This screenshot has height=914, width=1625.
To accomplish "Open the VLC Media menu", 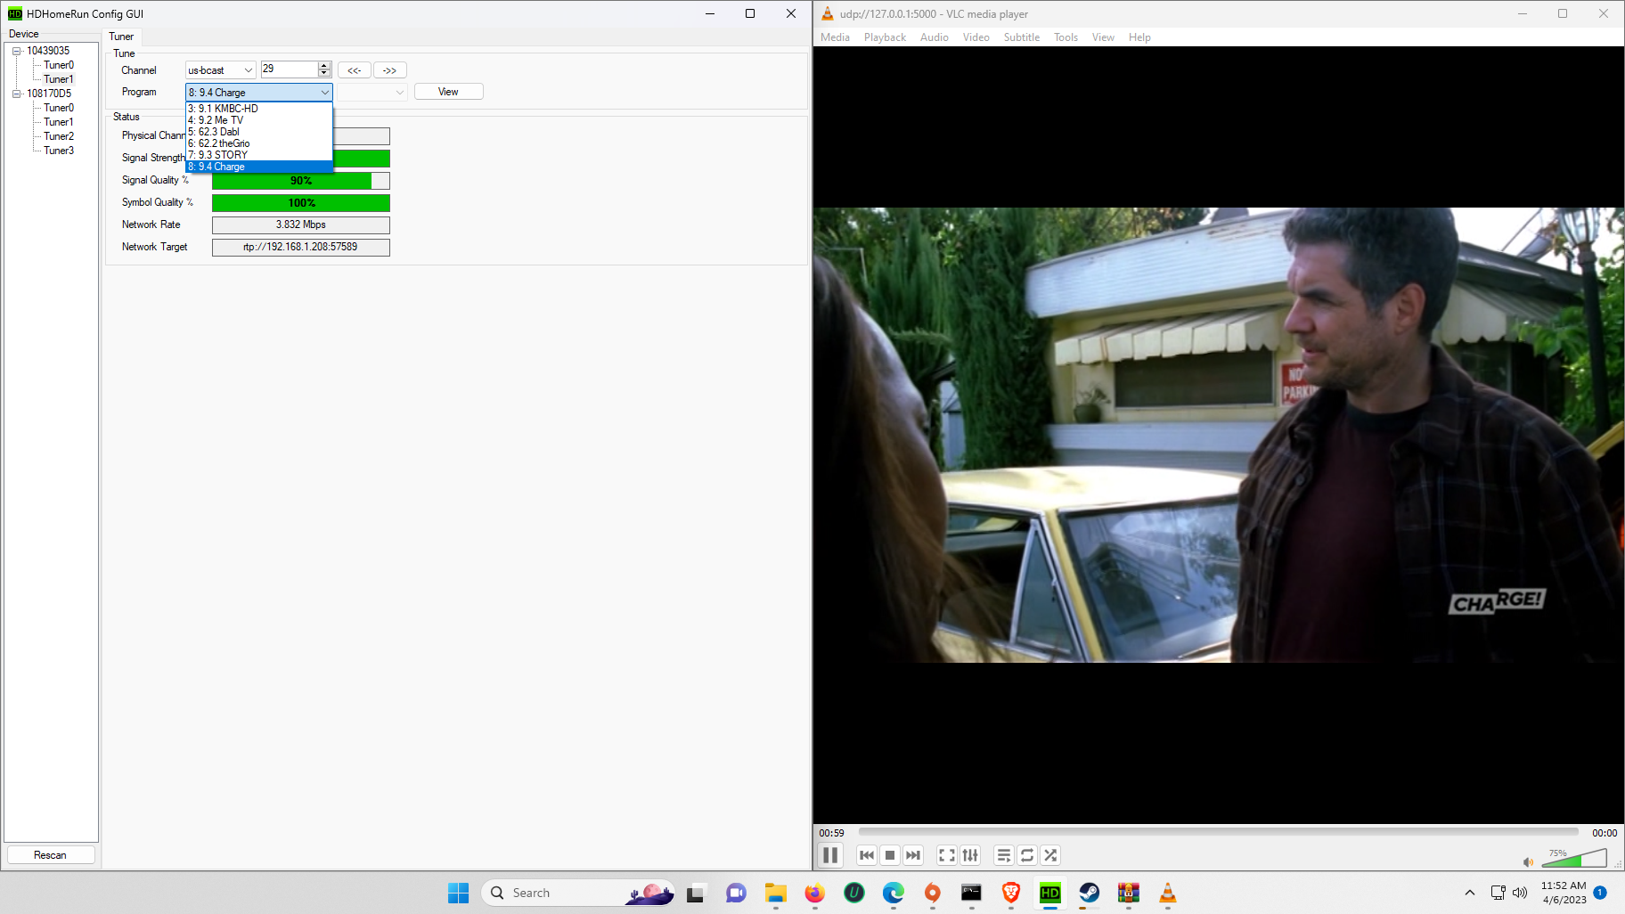I will 835,37.
